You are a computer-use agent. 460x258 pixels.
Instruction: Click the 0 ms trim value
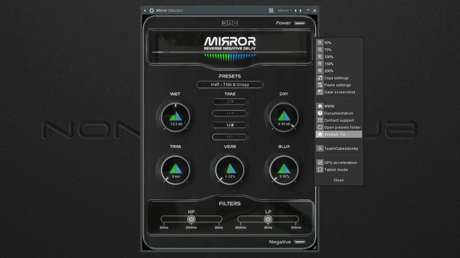(x=176, y=177)
